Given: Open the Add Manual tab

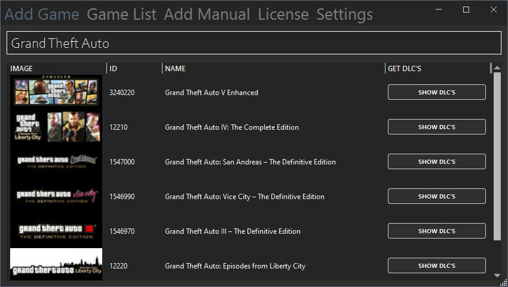Looking at the screenshot, I should click(207, 14).
